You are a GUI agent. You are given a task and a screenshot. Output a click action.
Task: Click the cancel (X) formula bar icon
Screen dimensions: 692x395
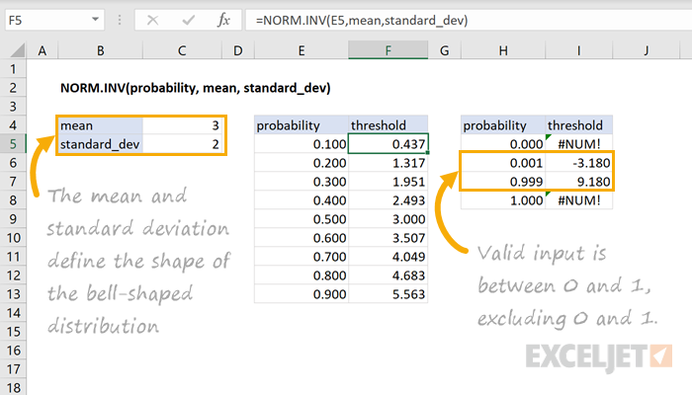151,20
